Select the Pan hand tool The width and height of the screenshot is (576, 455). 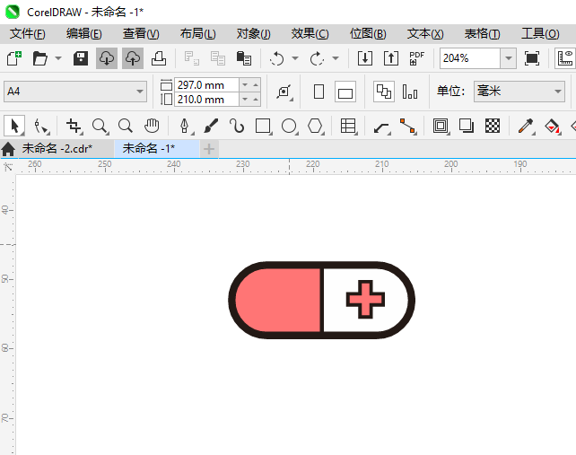152,126
